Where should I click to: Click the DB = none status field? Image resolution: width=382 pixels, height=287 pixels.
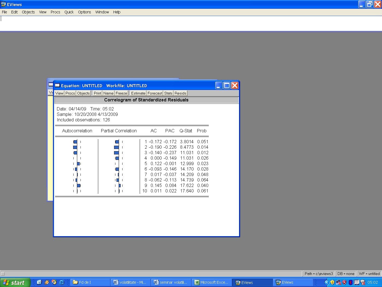click(346, 274)
